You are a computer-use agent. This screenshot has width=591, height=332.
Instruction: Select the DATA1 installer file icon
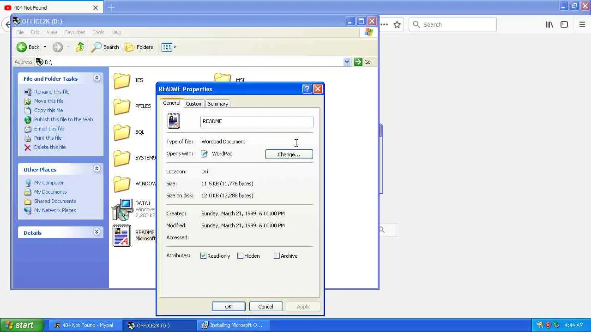122,210
